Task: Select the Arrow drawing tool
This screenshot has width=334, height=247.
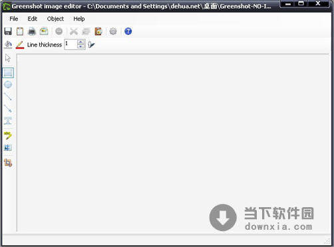Action: pos(8,108)
